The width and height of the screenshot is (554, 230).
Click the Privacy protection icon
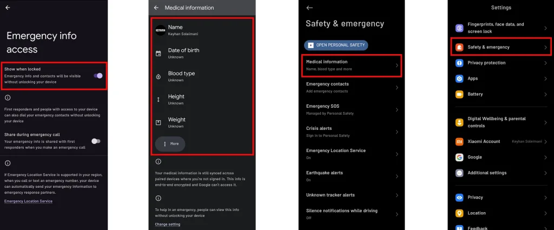pyautogui.click(x=459, y=63)
